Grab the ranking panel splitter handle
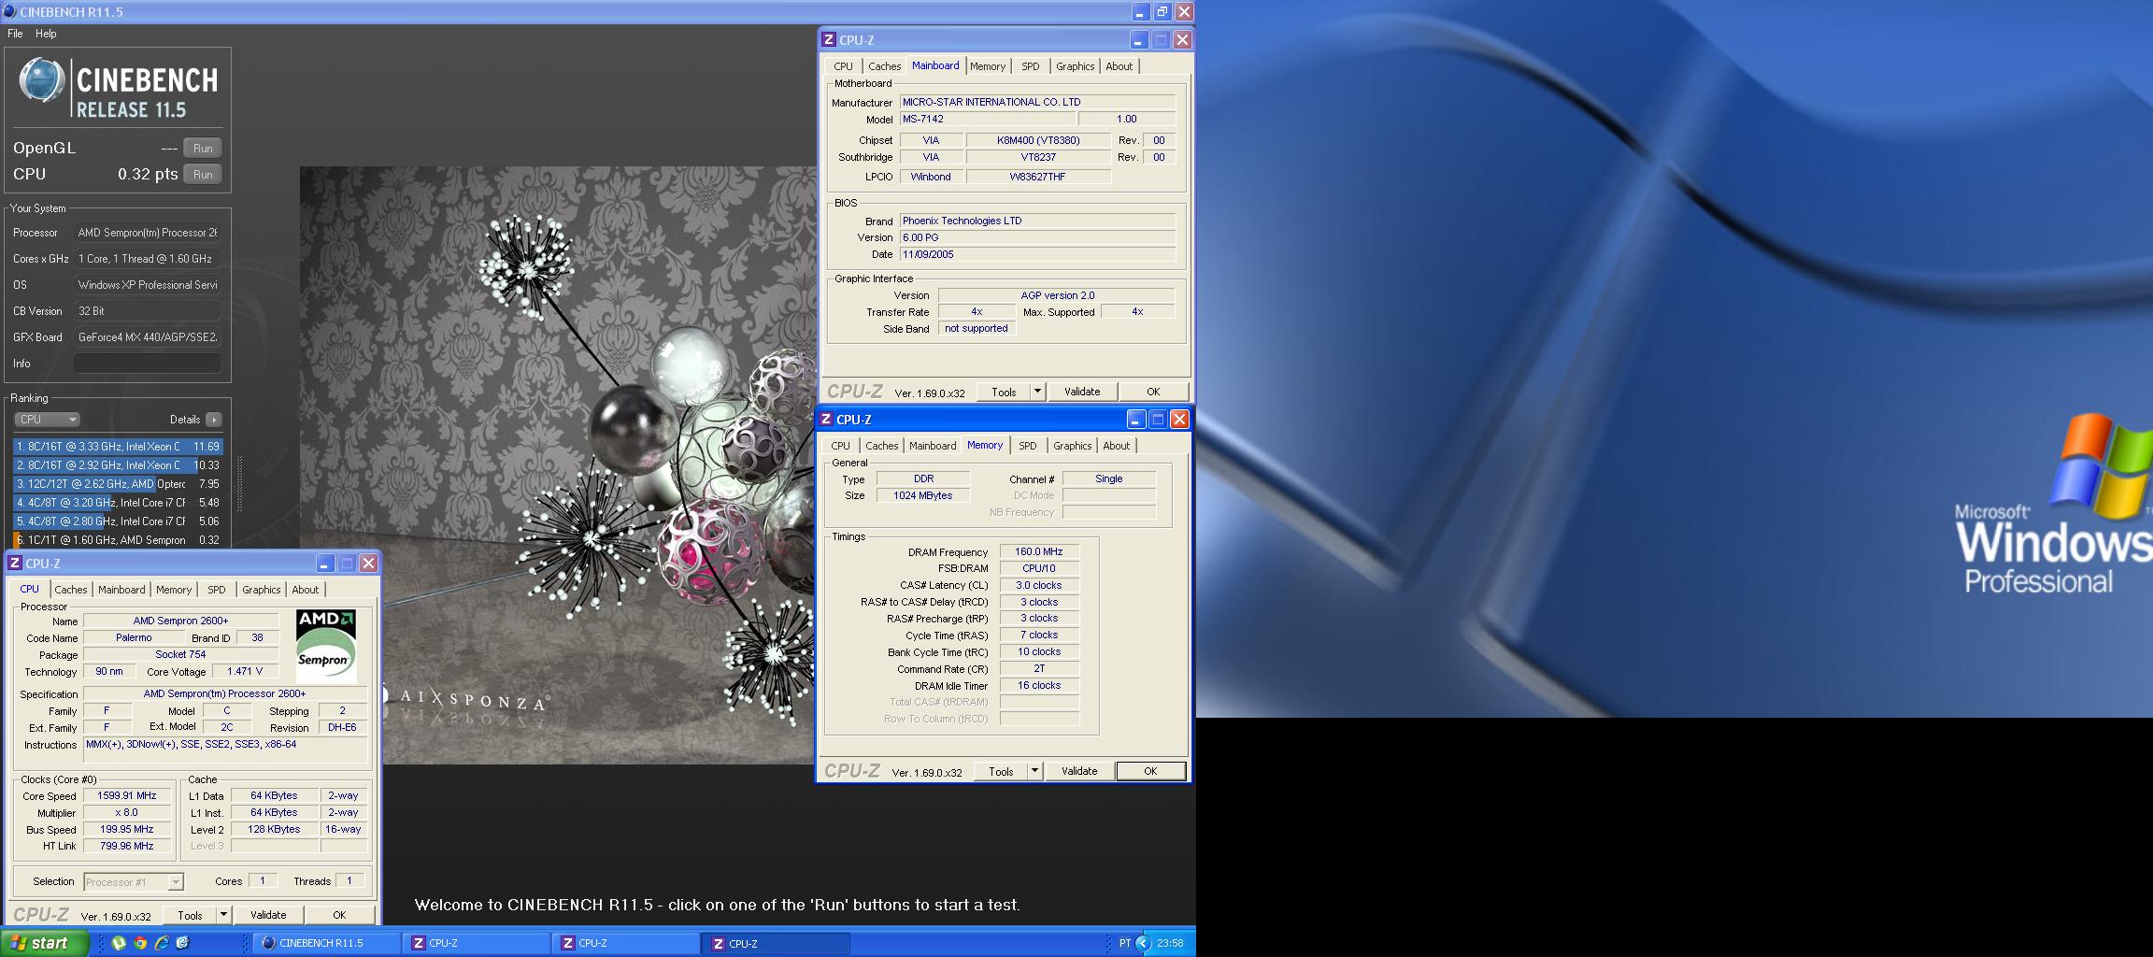Viewport: 2153px width, 957px height. 239,483
